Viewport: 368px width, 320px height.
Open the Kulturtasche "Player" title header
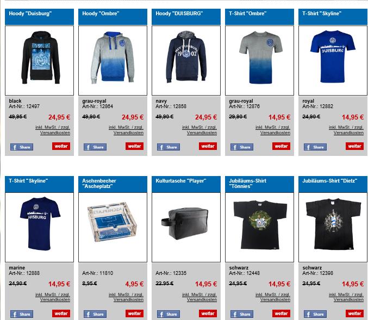click(x=186, y=184)
